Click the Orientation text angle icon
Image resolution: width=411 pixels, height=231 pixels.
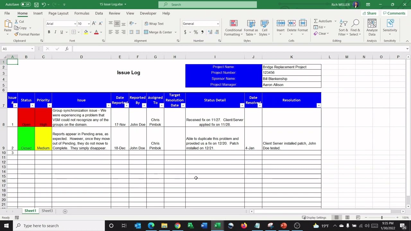[131, 23]
